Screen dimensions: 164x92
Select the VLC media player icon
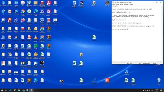36,38
